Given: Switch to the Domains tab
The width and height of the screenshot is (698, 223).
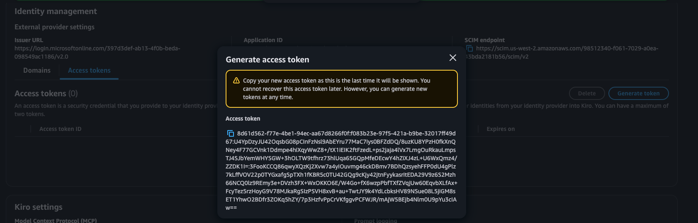Looking at the screenshot, I should [x=37, y=71].
